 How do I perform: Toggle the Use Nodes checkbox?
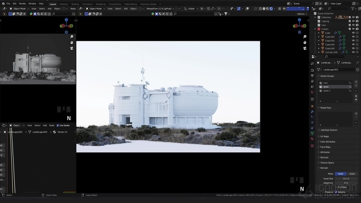(58, 125)
